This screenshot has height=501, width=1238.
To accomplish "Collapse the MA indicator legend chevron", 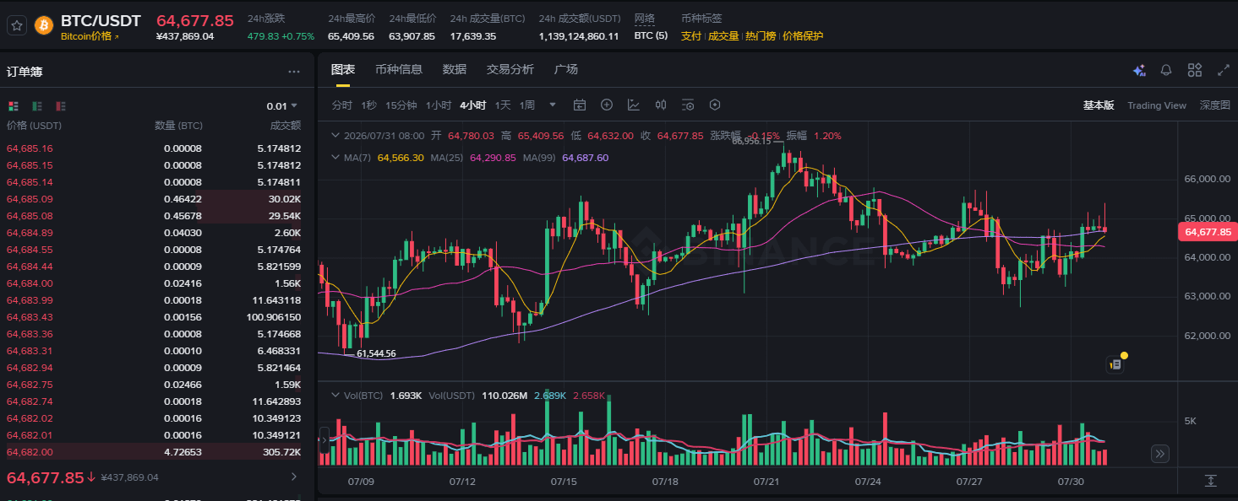I will (x=335, y=158).
